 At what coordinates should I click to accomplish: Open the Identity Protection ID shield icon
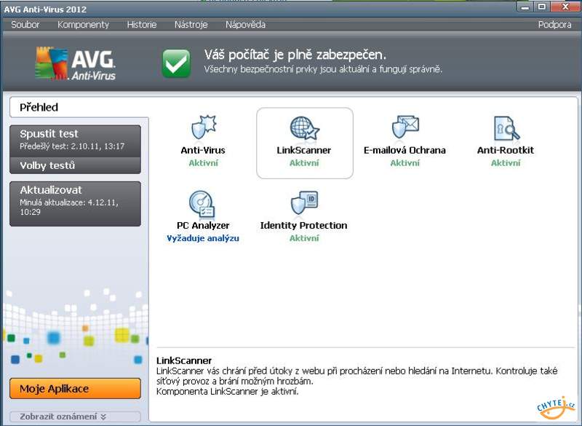(304, 202)
